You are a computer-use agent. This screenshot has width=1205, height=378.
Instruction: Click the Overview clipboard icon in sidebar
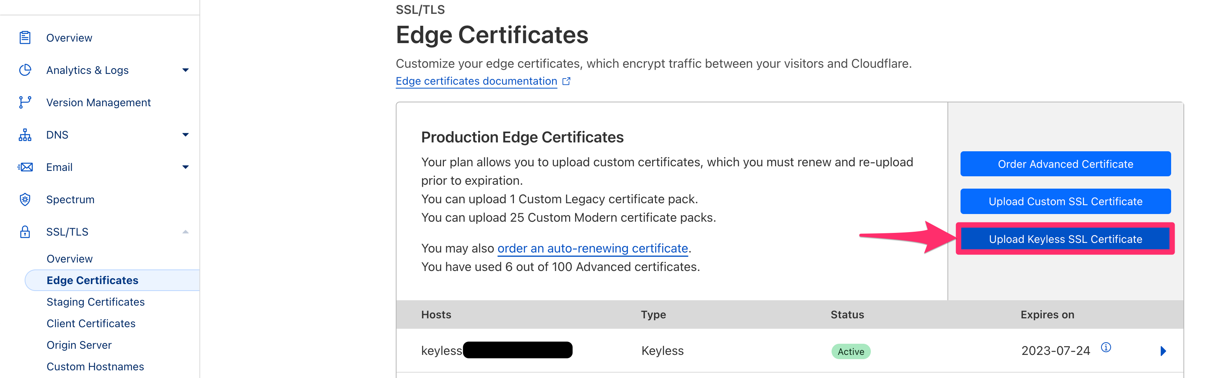click(25, 37)
